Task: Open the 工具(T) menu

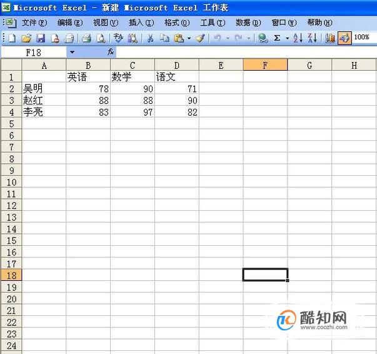Action: pos(213,23)
